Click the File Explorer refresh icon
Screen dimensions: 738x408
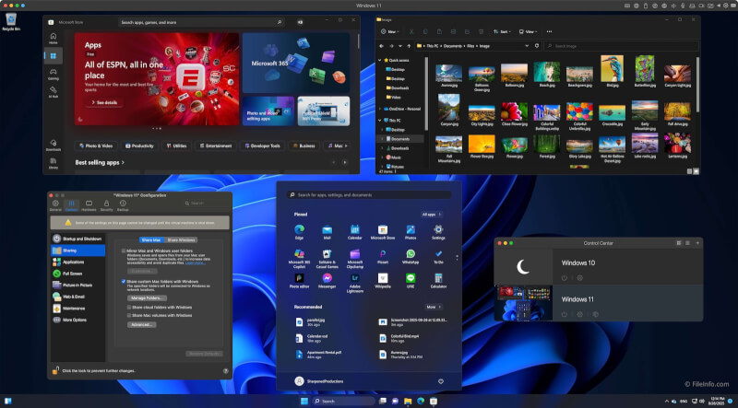coord(537,46)
